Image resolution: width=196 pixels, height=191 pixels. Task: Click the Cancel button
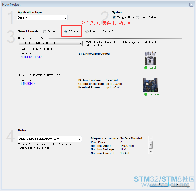pos(180,184)
